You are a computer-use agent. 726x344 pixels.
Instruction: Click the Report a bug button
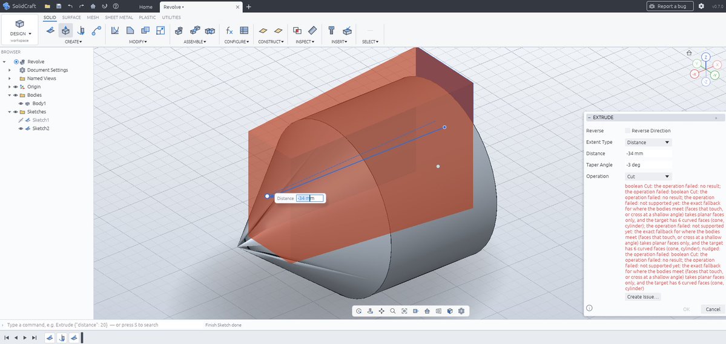pos(670,7)
